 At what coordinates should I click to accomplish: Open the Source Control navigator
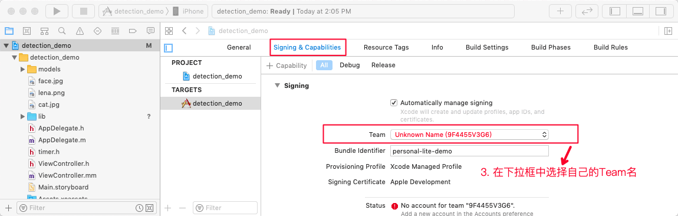[x=27, y=31]
